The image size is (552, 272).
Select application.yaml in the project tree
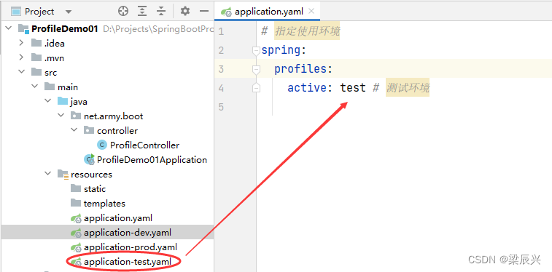click(x=118, y=218)
